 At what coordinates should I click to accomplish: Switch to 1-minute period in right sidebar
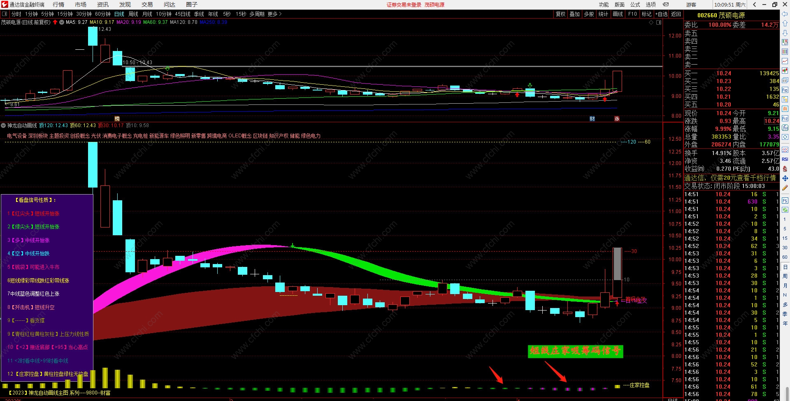coord(785,219)
